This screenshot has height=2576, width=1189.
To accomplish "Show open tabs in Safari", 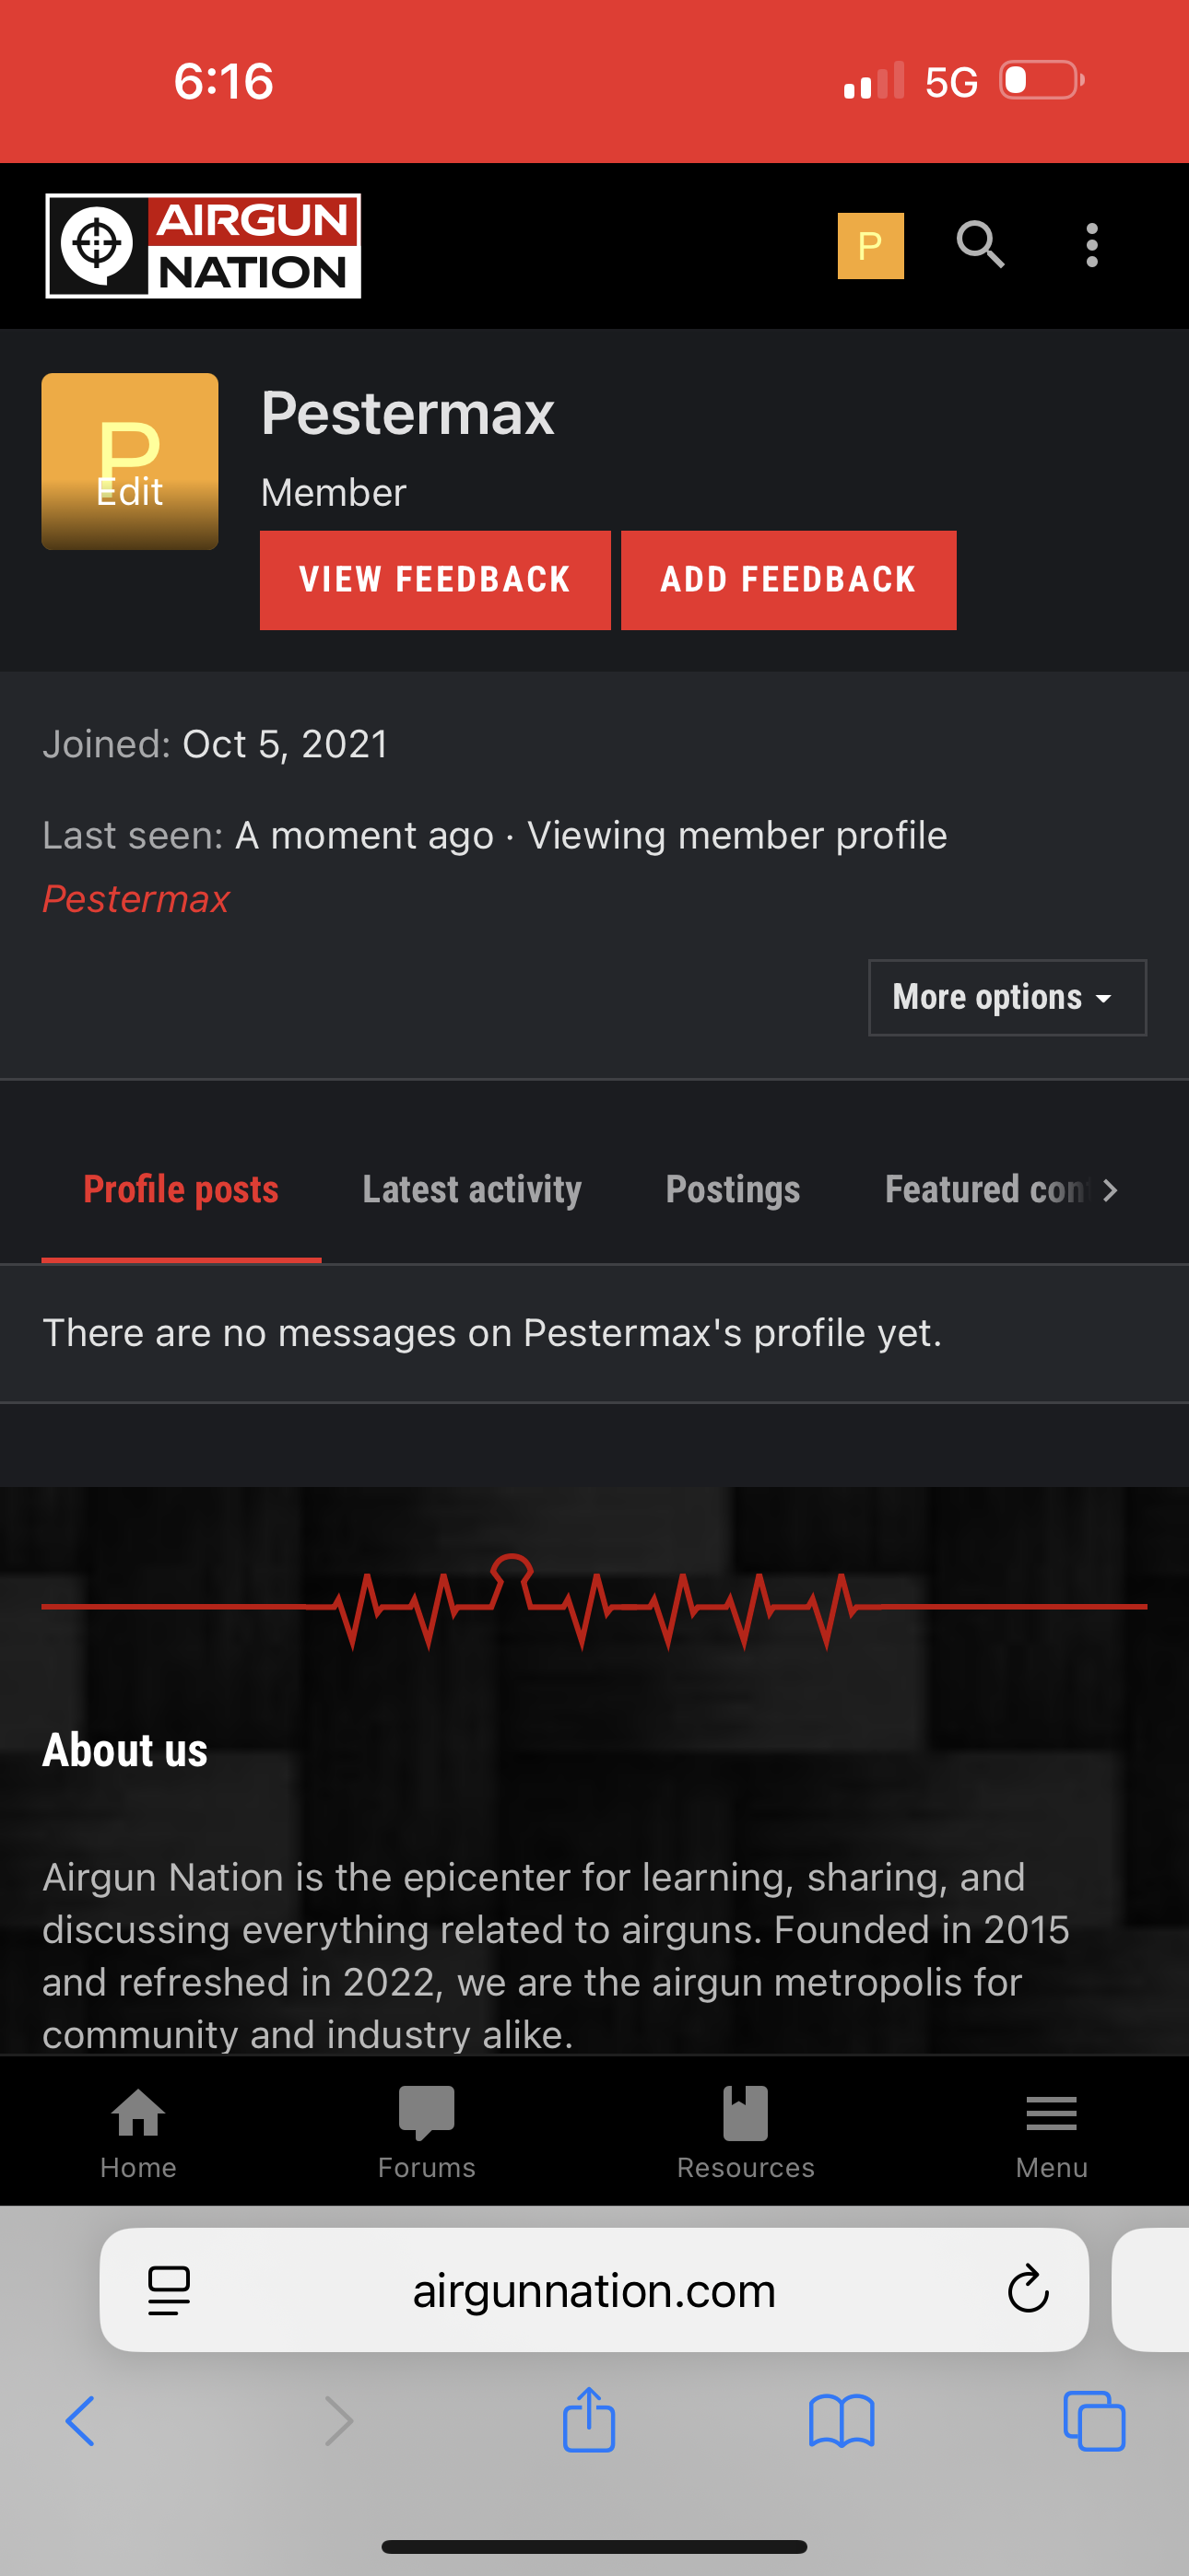I will 1094,2421.
